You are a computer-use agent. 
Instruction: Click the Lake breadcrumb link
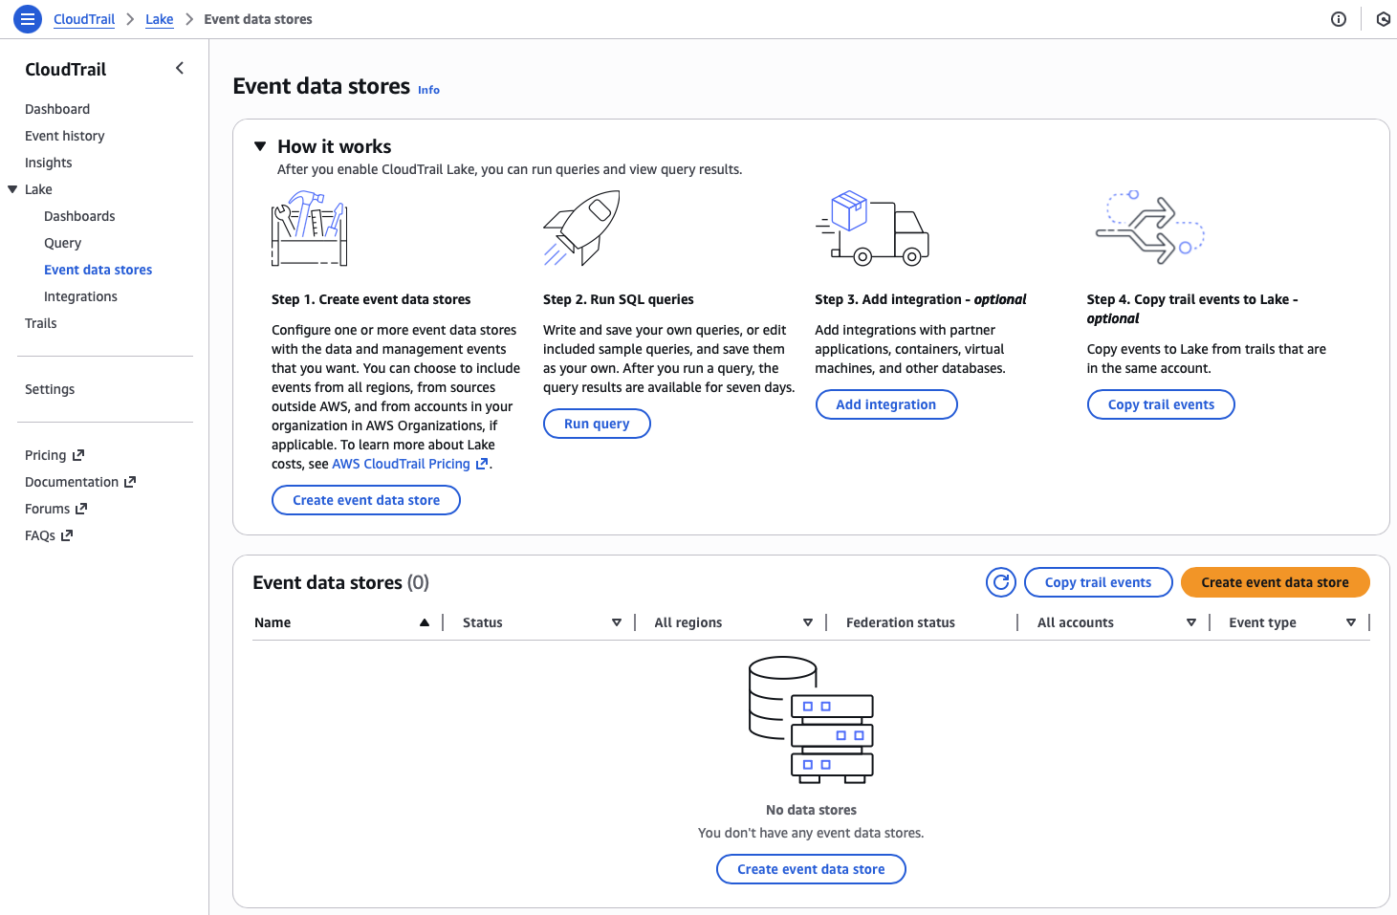point(160,19)
